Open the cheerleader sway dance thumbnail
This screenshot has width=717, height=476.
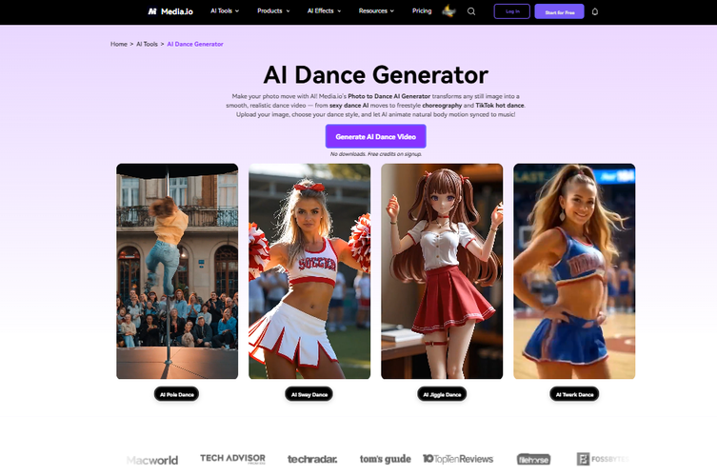(309, 271)
